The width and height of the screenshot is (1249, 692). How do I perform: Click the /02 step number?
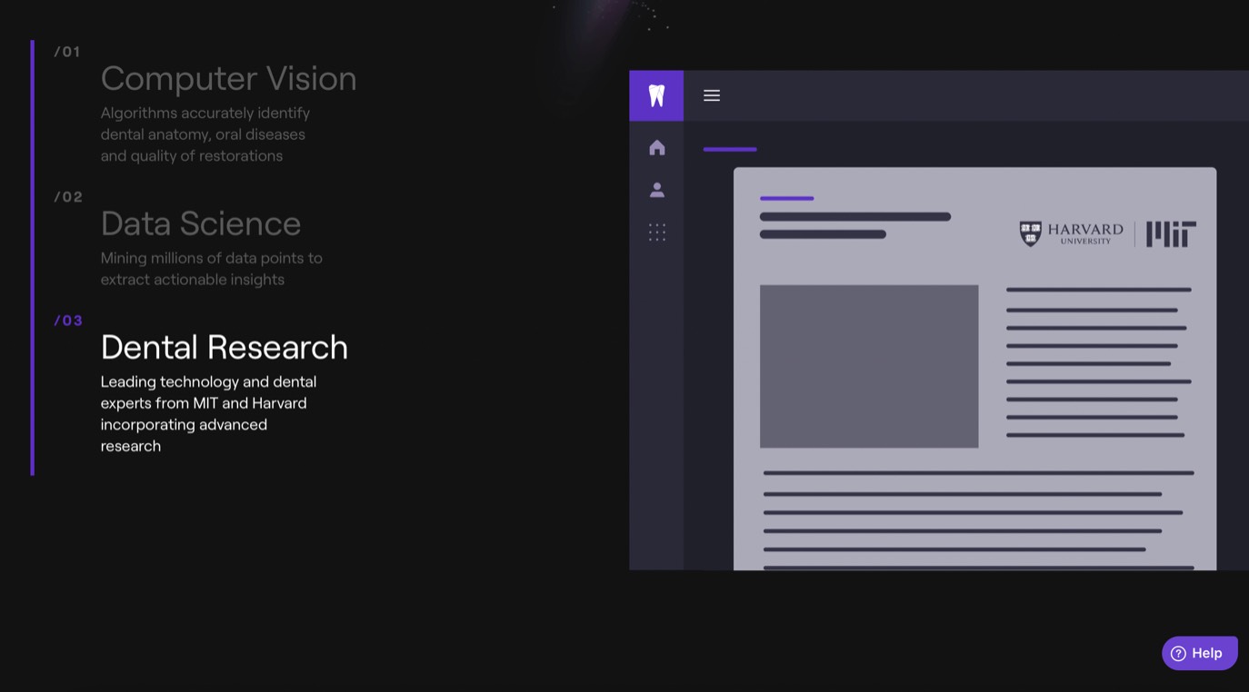coord(68,197)
